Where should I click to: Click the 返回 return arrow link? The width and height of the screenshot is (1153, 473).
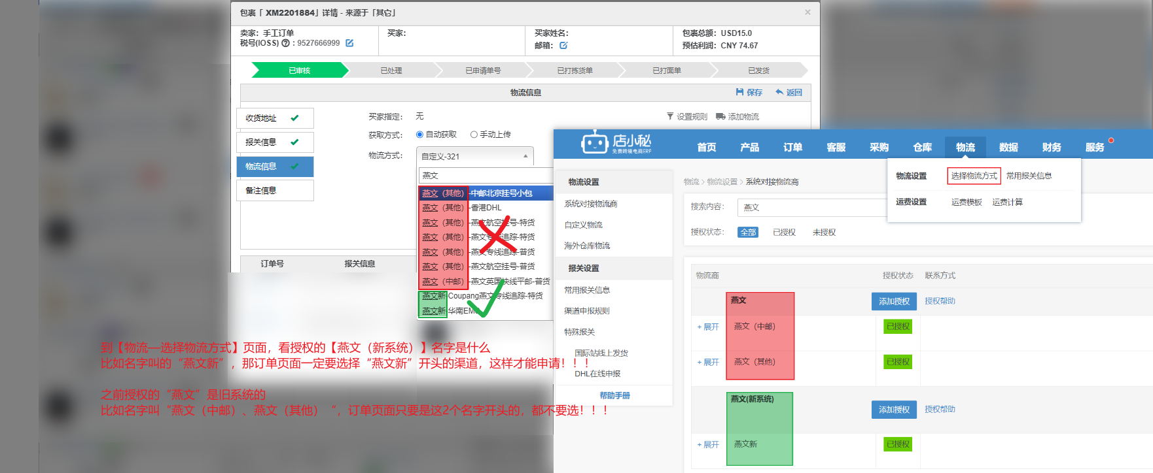tap(789, 93)
